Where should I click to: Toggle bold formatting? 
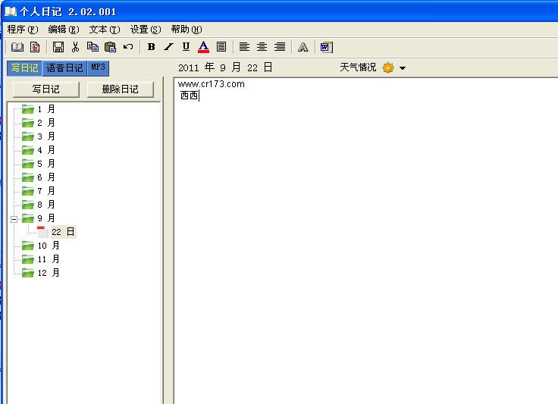pos(151,46)
